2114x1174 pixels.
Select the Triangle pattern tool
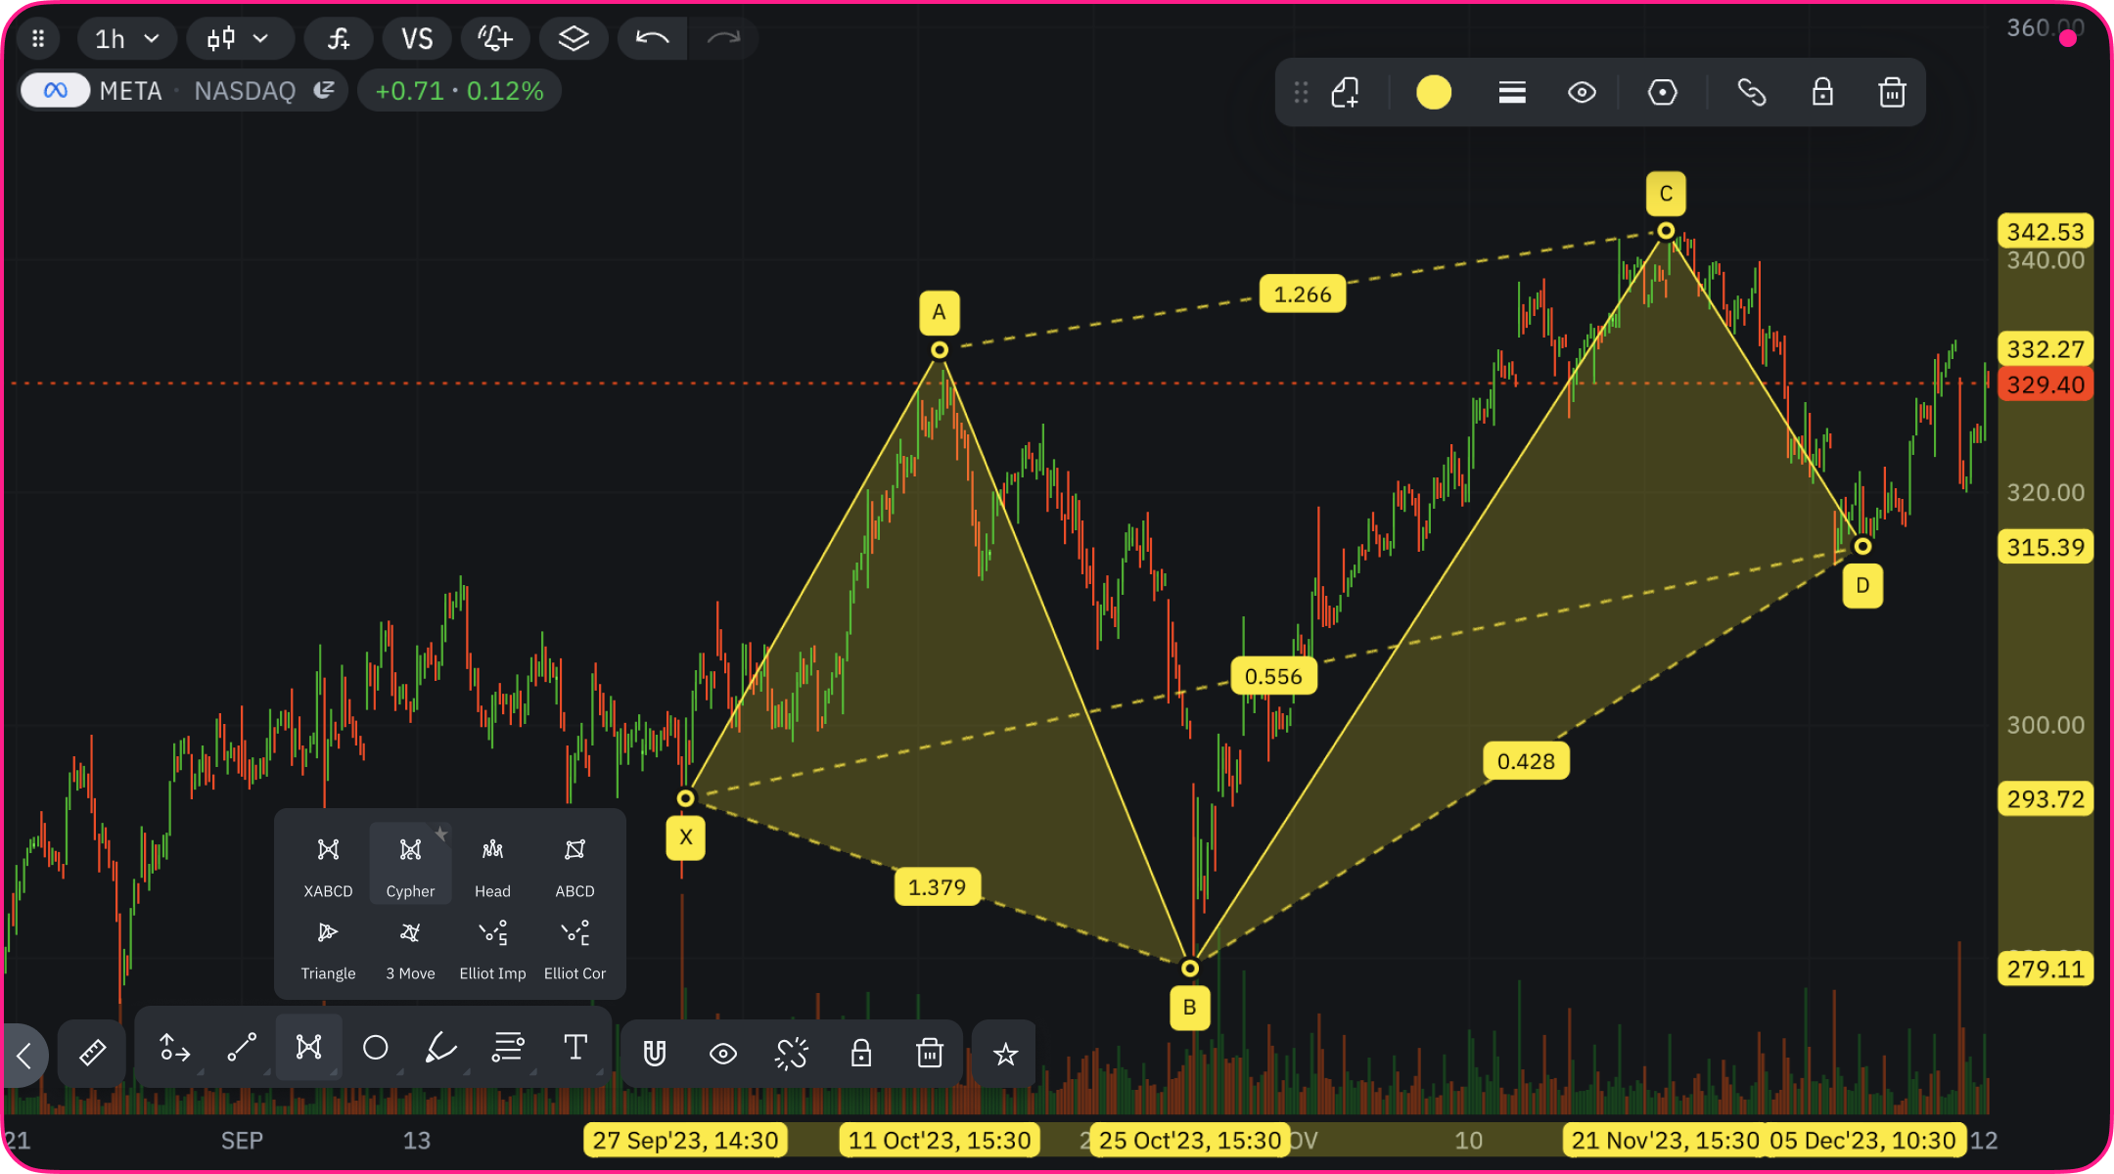(x=328, y=946)
